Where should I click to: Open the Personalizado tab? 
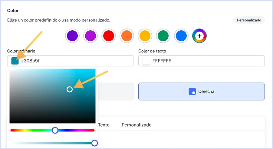pyautogui.click(x=136, y=125)
